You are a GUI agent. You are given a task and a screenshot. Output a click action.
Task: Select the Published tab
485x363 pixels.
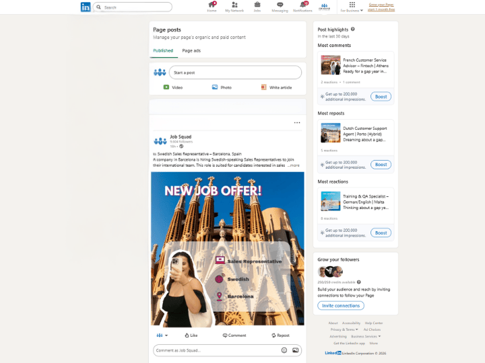click(x=163, y=50)
